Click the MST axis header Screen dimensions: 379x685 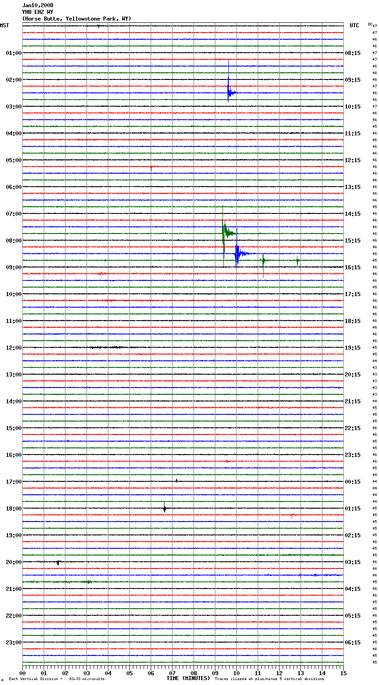point(4,25)
